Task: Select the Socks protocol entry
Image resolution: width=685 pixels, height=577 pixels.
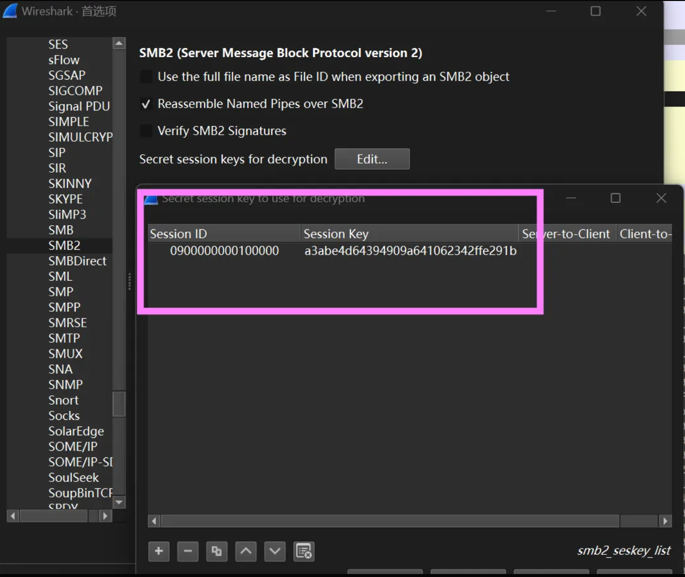Action: coord(64,416)
